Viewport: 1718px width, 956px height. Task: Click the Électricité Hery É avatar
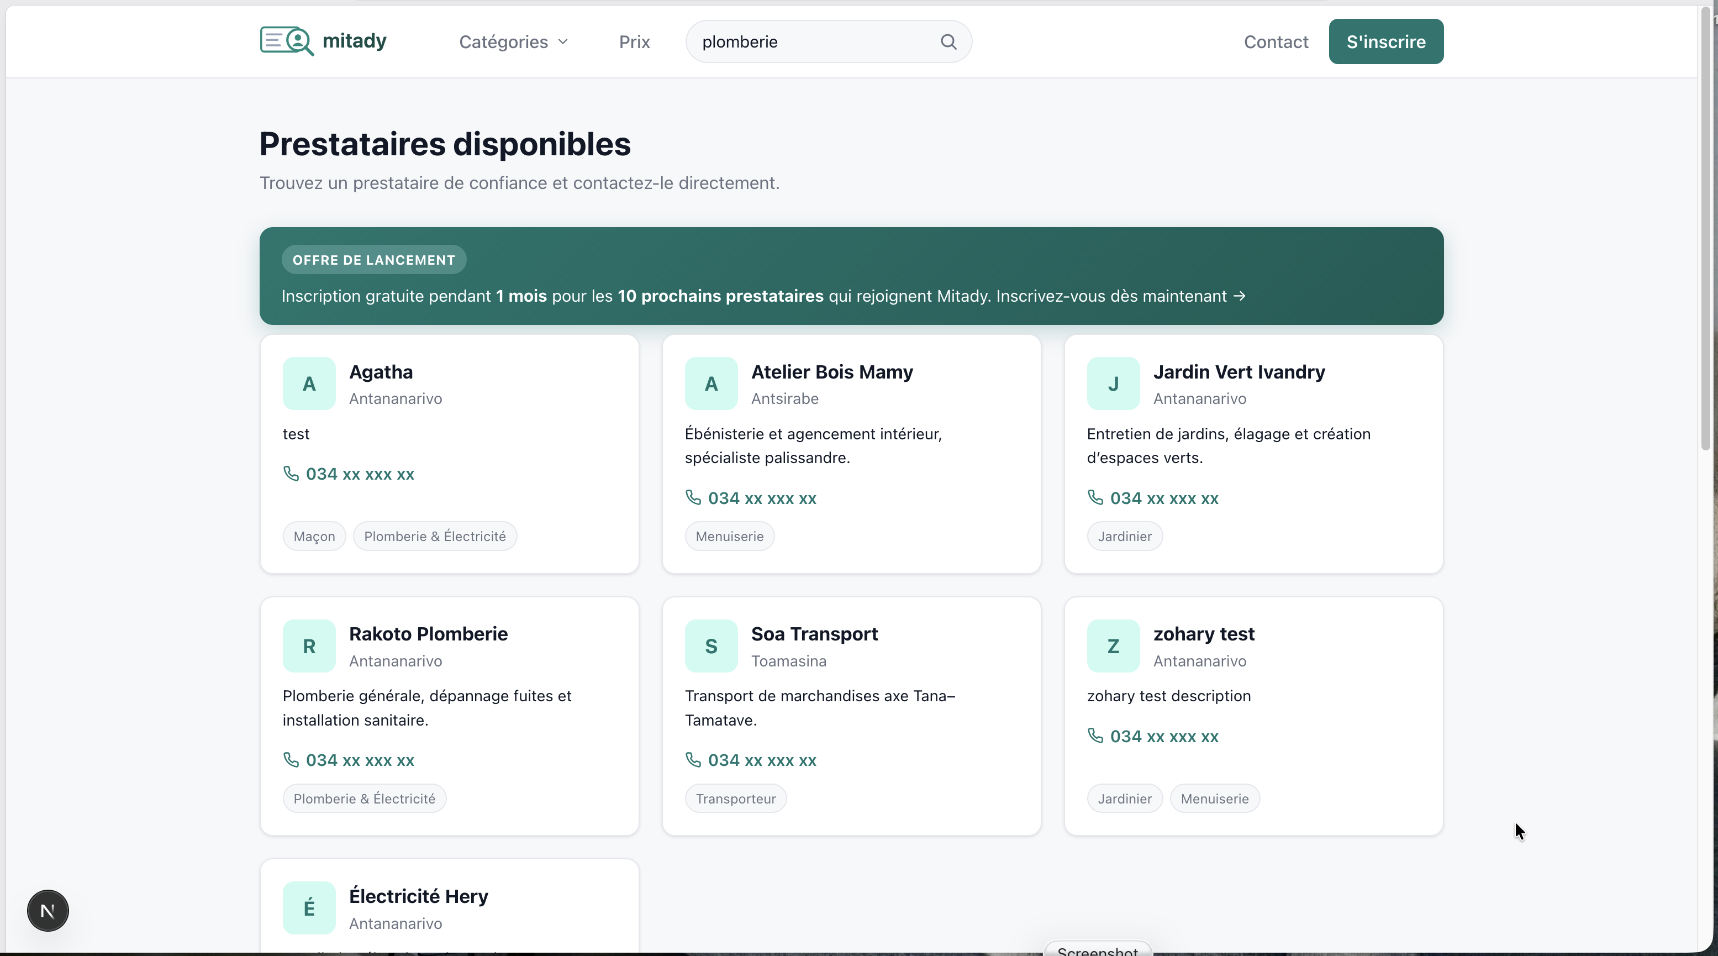point(309,908)
